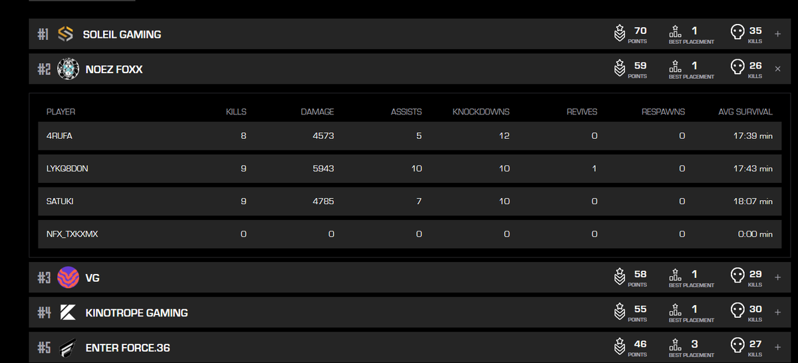Click the KILLS column header
This screenshot has width=798, height=363.
pos(236,112)
